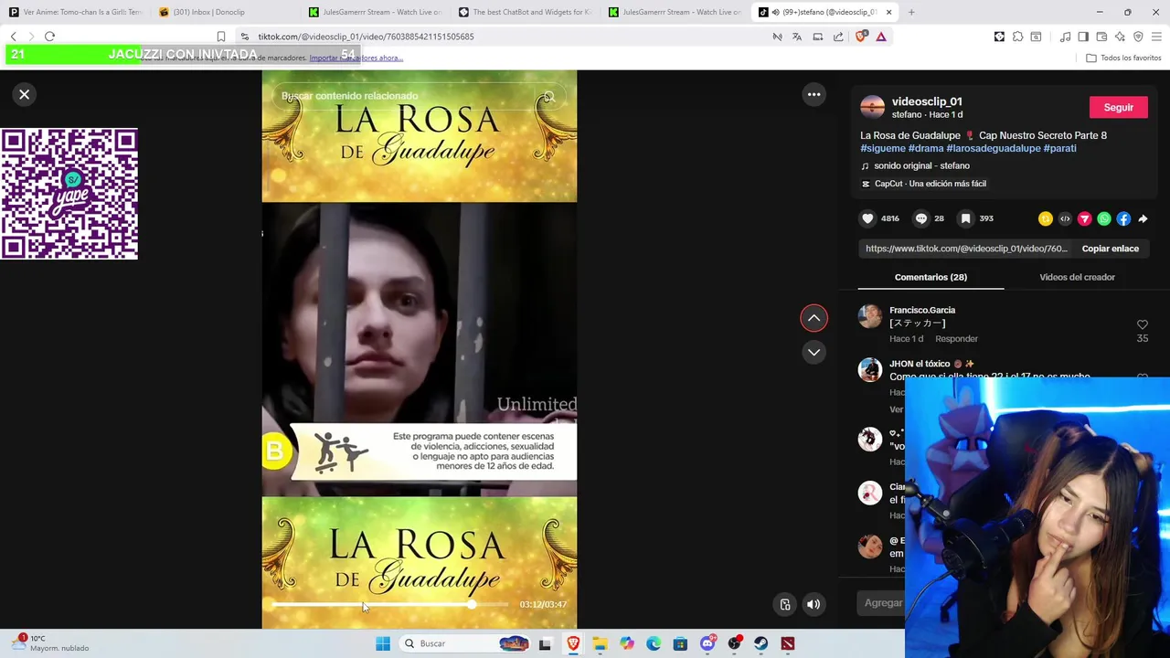Viewport: 1170px width, 658px height.
Task: Seek the video progress bar
Action: (x=389, y=604)
